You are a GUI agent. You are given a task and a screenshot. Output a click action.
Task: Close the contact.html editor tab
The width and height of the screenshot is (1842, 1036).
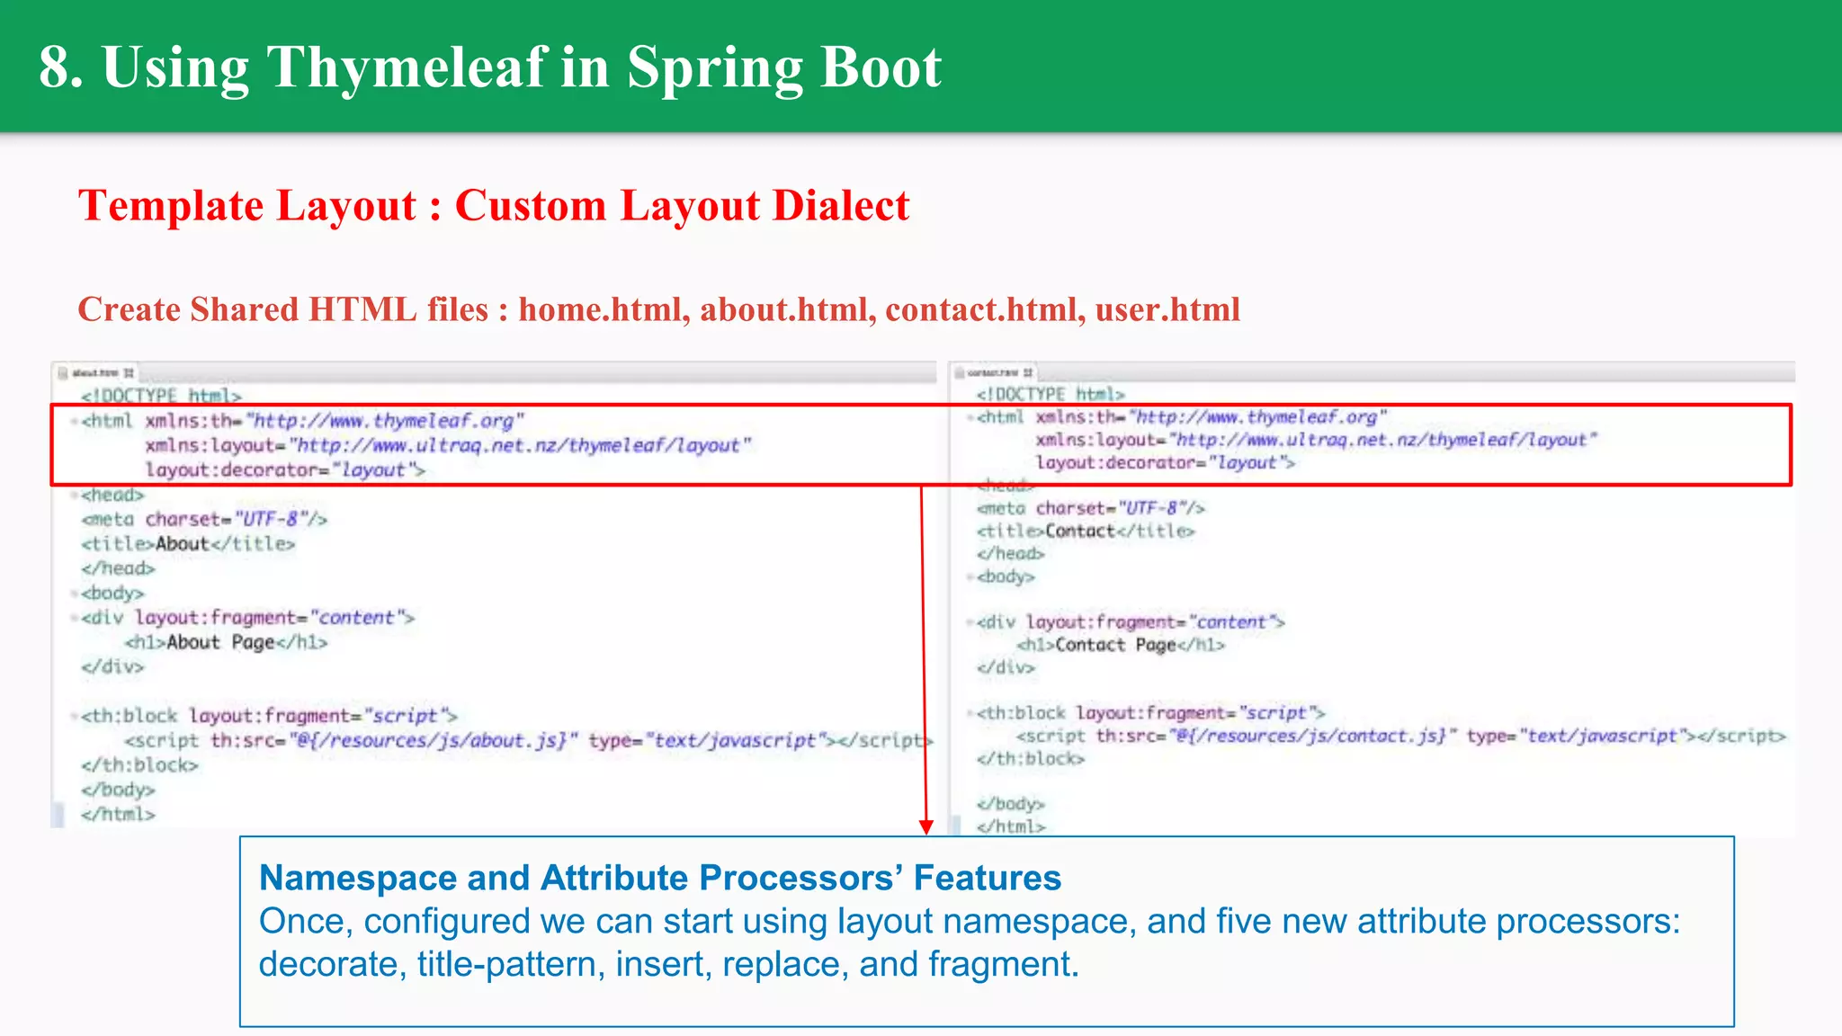point(1028,372)
